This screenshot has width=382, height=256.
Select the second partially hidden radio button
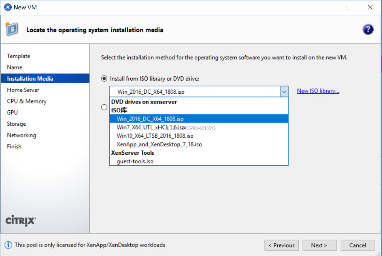tap(104, 108)
